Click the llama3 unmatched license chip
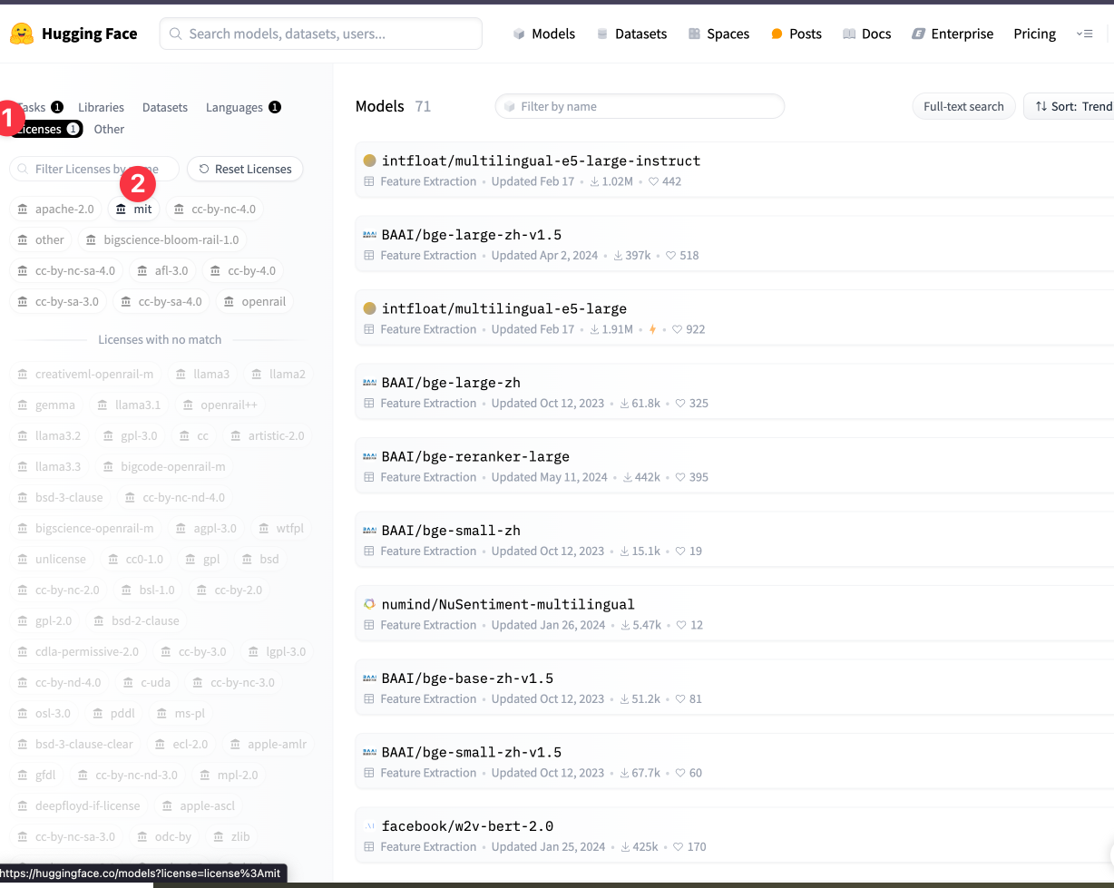The height and width of the screenshot is (888, 1114). click(x=202, y=374)
